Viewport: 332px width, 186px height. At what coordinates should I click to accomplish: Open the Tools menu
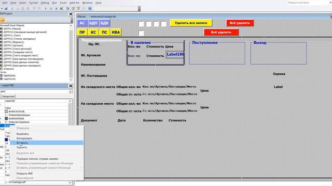coord(63,3)
